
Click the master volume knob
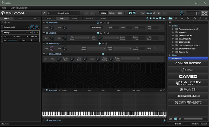[182, 13]
